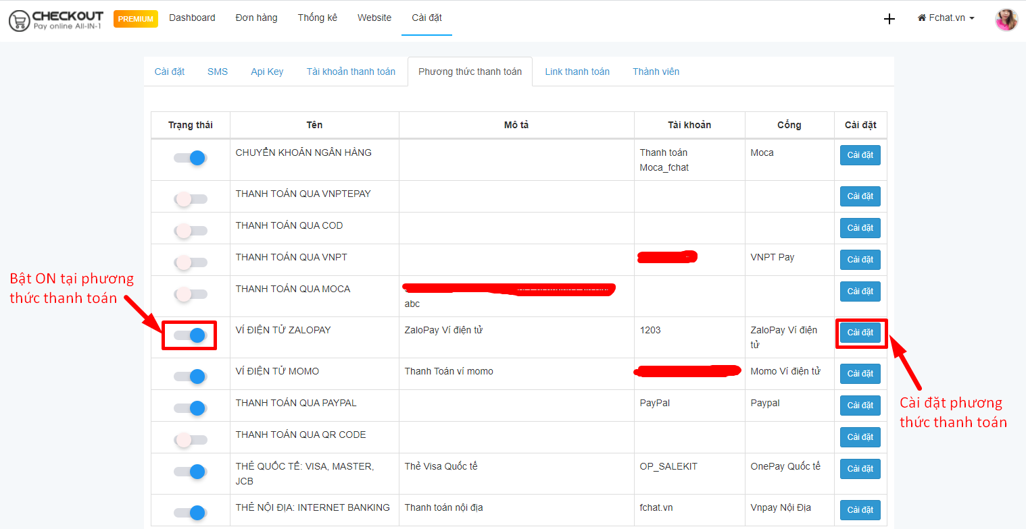Click the Cổng column header
The image size is (1026, 529).
(x=789, y=125)
